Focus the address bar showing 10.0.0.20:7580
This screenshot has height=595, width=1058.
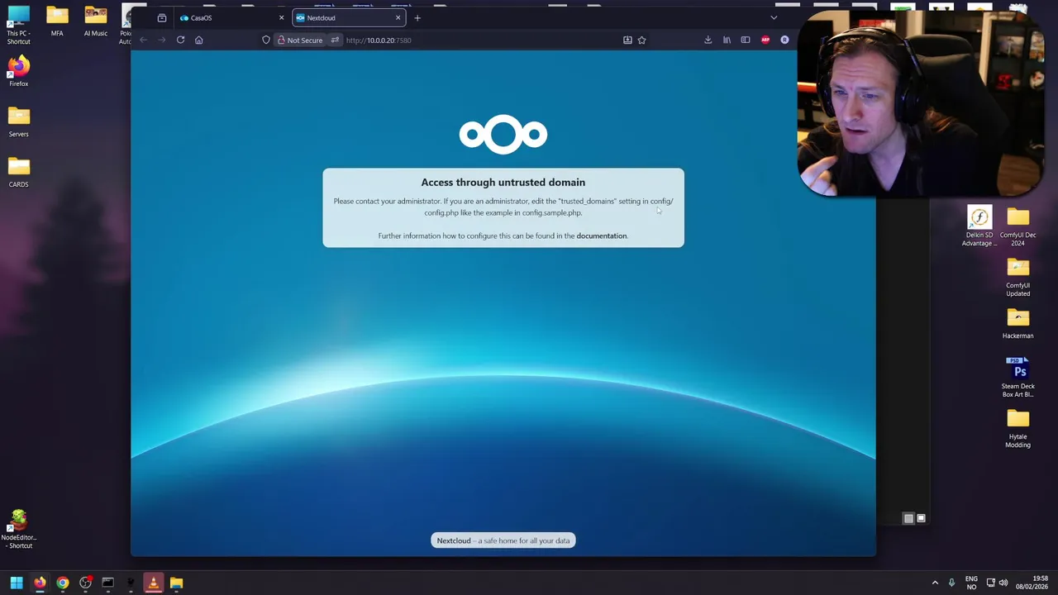pyautogui.click(x=479, y=40)
